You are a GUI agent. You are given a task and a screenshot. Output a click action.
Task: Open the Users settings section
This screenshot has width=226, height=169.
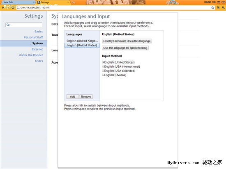click(39, 61)
